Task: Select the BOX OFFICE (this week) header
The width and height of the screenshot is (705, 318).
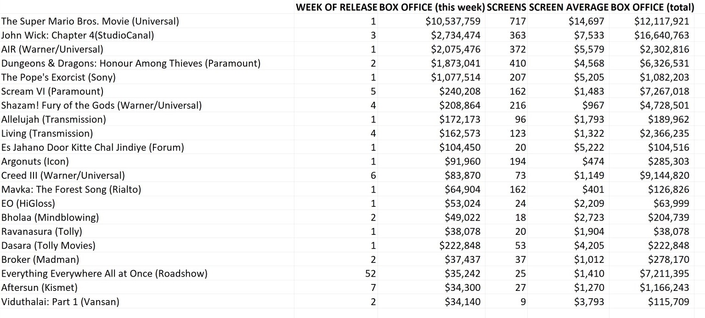Action: [x=432, y=7]
